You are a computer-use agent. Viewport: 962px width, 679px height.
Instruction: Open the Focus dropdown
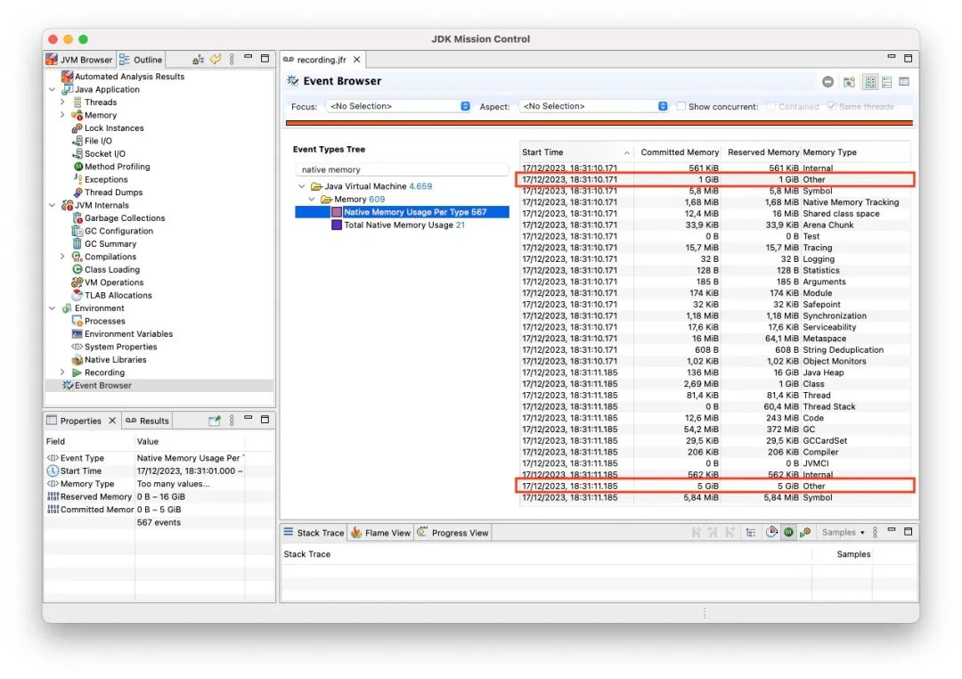coord(398,106)
